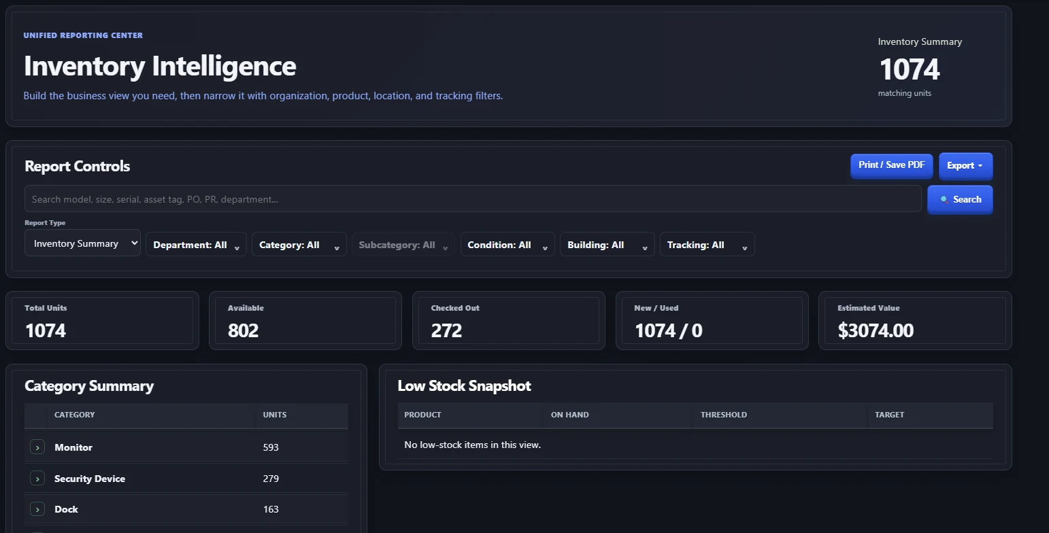Click the Inventory Intelligence page title
Image resolution: width=1049 pixels, height=533 pixels.
pyautogui.click(x=160, y=66)
